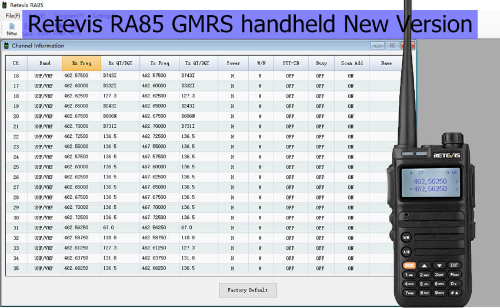Select Rx QT/DQT D743I in channel 16
Viewport: 500px width, 308px height.
click(x=120, y=76)
